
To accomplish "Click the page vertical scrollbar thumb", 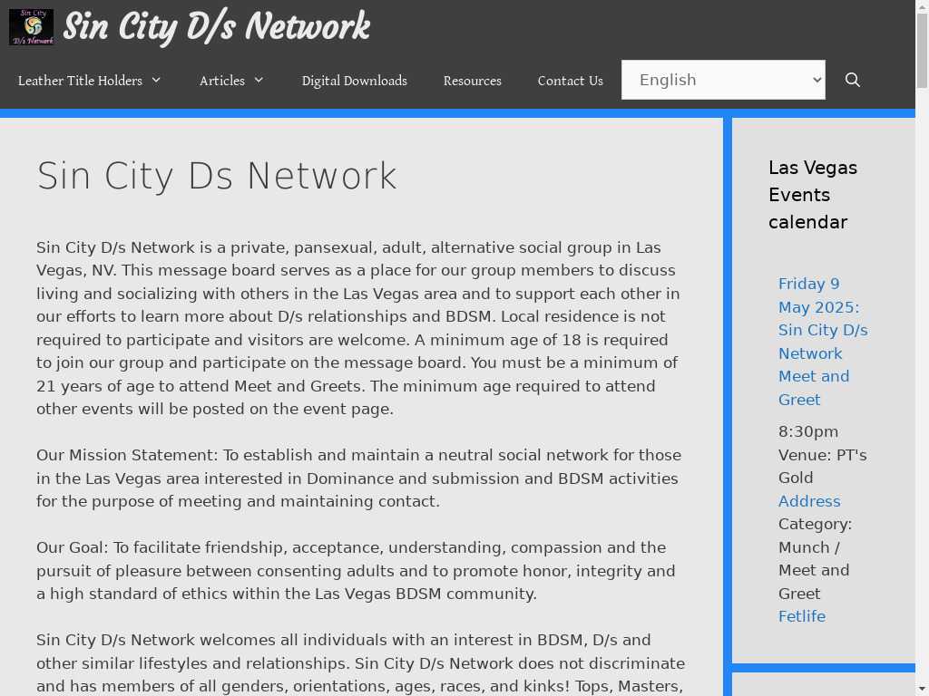I will click(x=922, y=51).
